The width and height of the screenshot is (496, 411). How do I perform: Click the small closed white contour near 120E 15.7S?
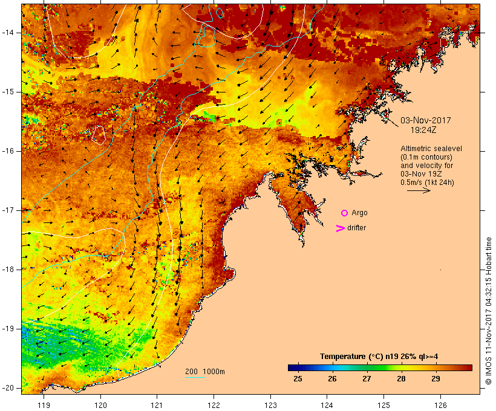(x=99, y=135)
